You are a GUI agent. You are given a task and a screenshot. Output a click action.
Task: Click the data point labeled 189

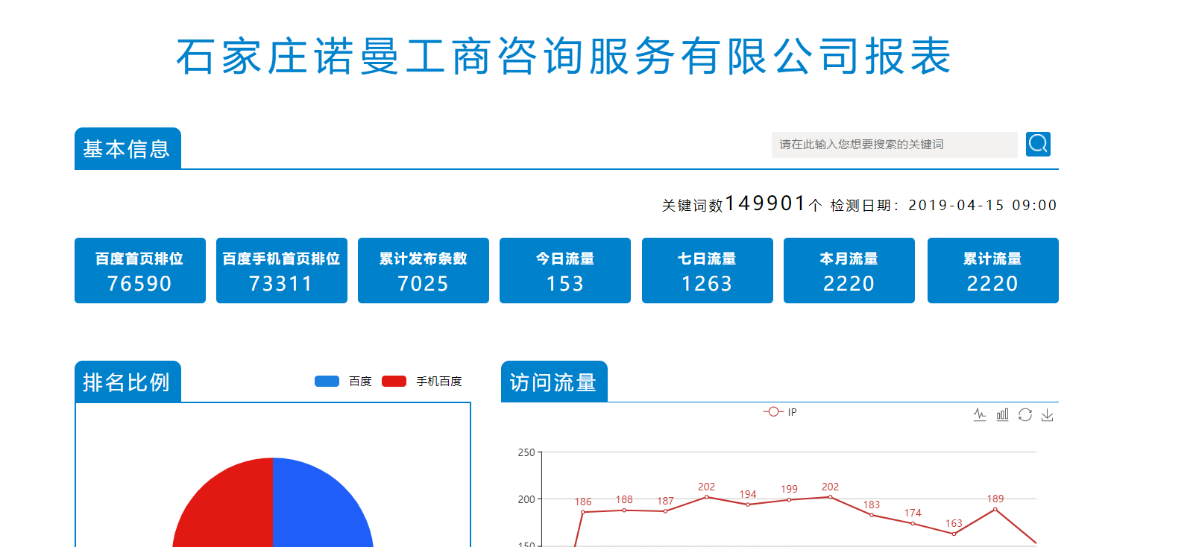[995, 509]
